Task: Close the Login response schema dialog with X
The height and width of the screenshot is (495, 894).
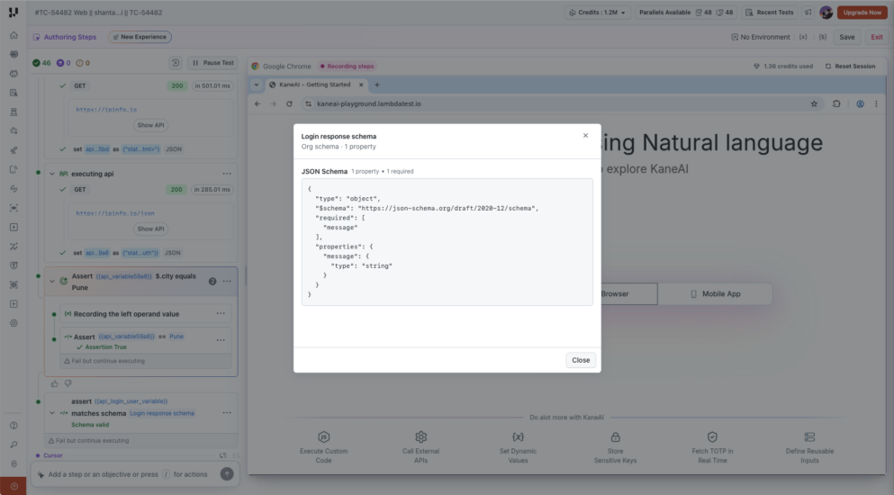Action: (x=585, y=136)
